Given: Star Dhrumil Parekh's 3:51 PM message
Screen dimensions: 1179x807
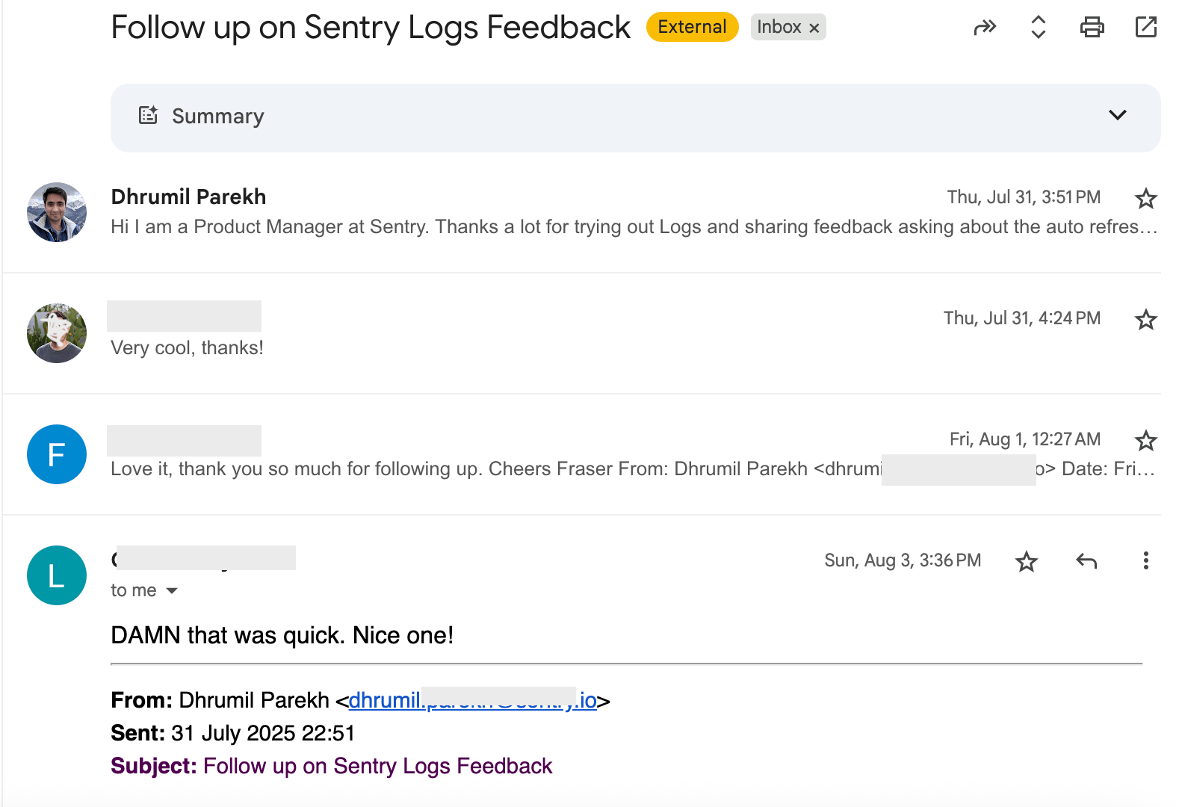Looking at the screenshot, I should [x=1145, y=198].
